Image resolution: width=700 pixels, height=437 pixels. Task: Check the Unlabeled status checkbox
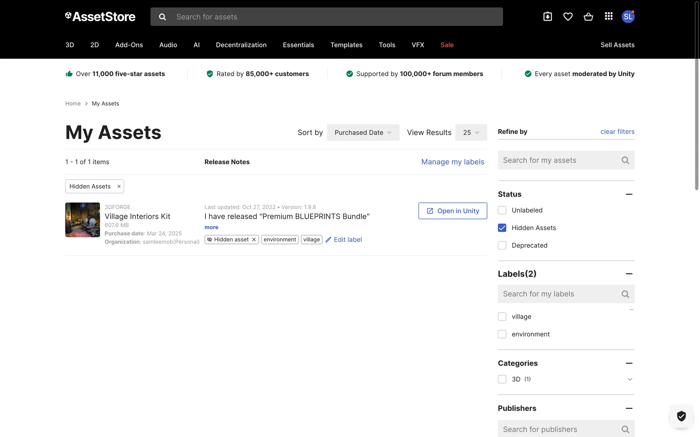tap(502, 210)
